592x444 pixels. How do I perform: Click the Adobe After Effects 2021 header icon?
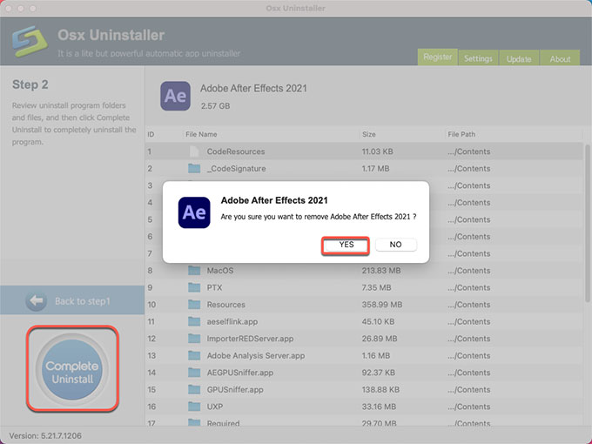[x=175, y=96]
